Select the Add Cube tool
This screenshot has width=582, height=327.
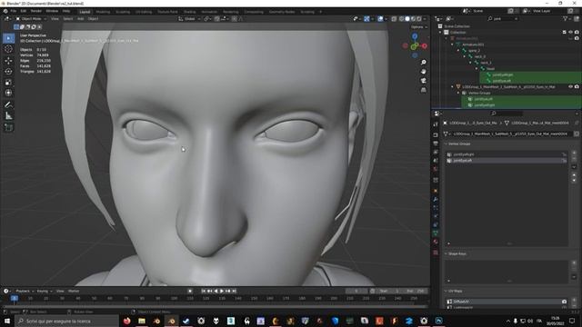pyautogui.click(x=8, y=128)
